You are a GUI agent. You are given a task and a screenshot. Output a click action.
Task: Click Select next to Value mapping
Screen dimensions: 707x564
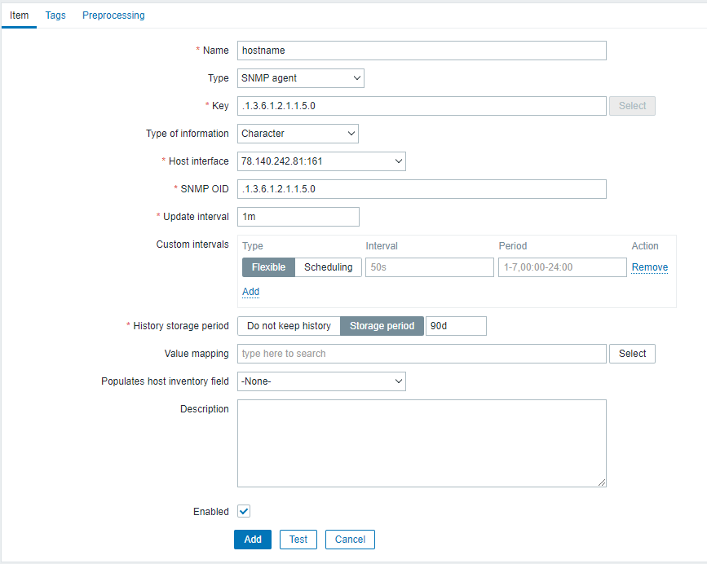coord(632,353)
